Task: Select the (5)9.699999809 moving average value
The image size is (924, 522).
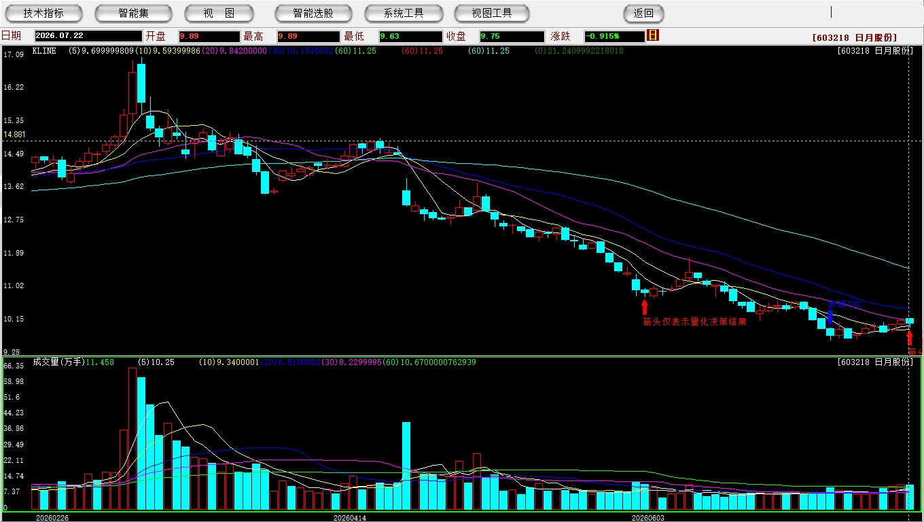Action: point(101,51)
